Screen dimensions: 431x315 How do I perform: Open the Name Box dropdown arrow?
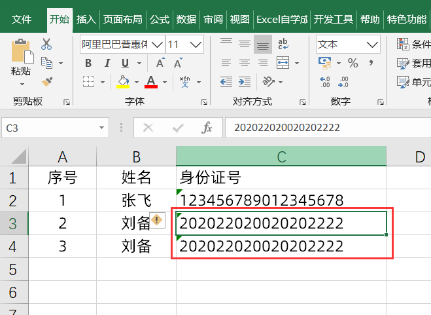pyautogui.click(x=102, y=128)
